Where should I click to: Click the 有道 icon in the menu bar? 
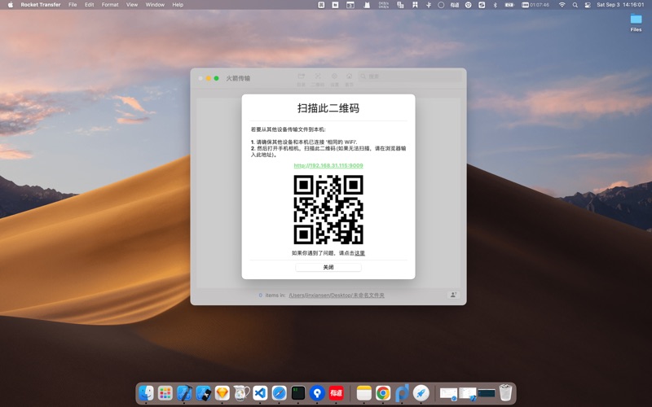[455, 5]
